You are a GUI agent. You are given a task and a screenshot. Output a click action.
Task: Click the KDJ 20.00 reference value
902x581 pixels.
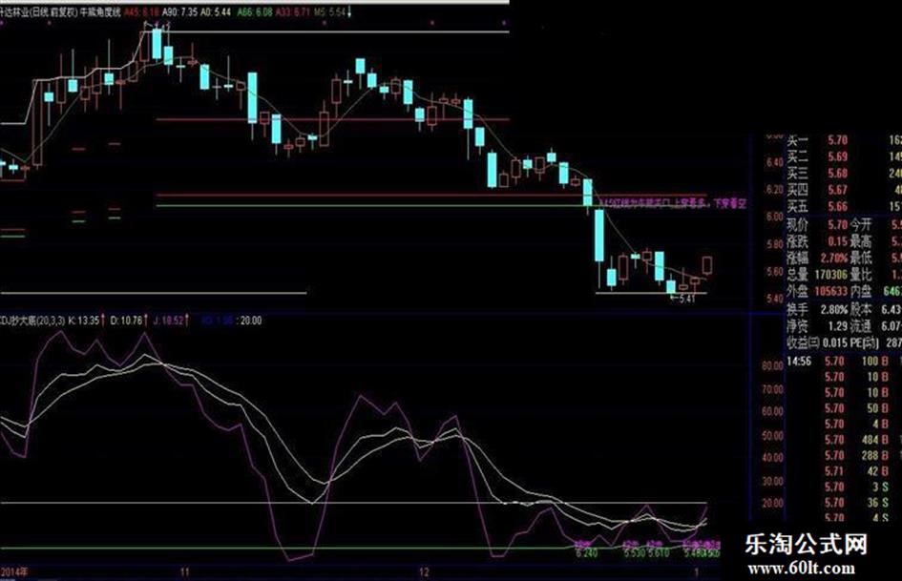click(x=251, y=321)
